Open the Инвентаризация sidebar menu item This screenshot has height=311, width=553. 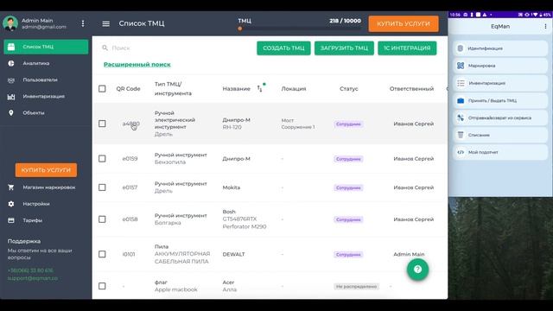click(46, 97)
